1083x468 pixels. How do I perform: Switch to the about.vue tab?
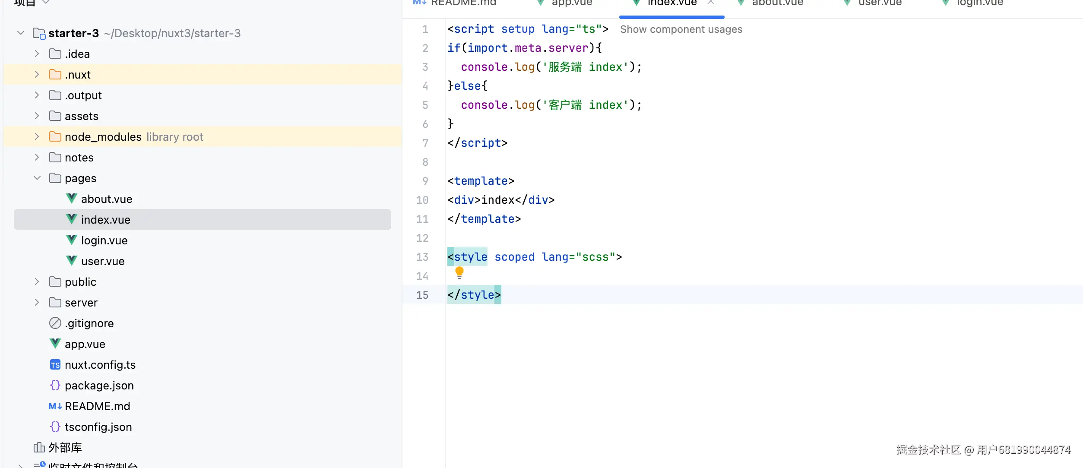tap(777, 3)
